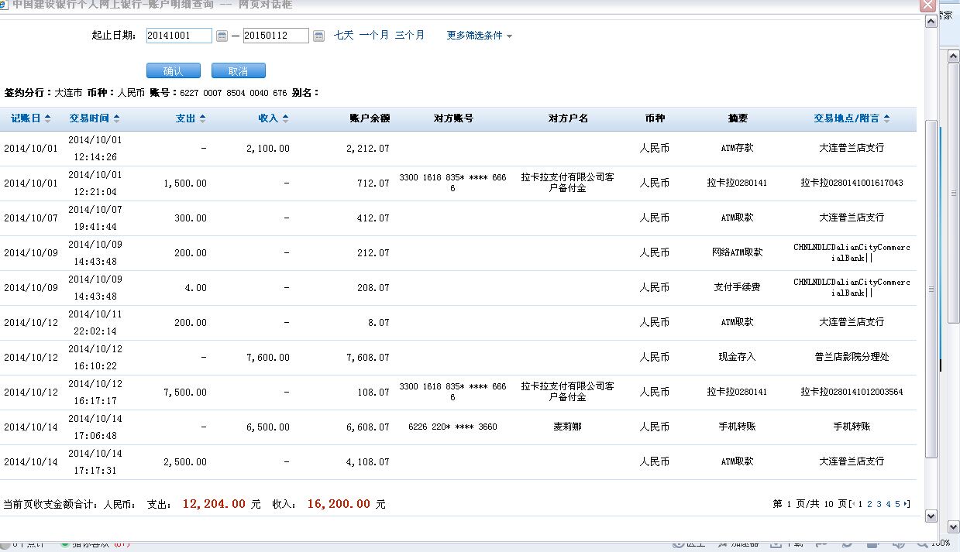Jump to page 5 of results

897,504
